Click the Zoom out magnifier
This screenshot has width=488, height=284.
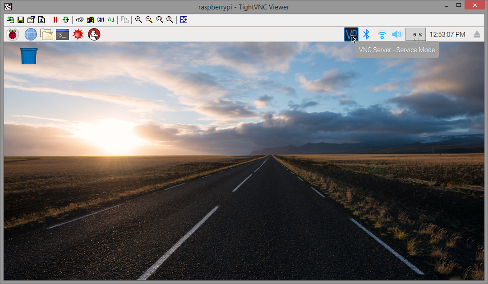(149, 19)
